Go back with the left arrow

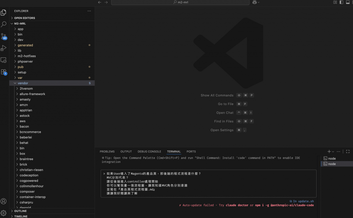tap(100, 2)
